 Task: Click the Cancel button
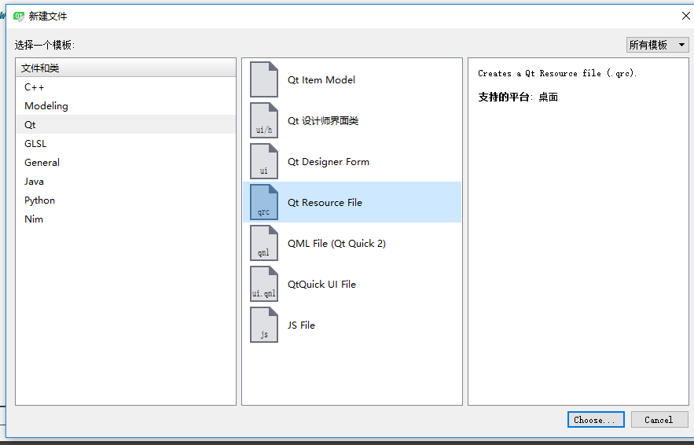coord(659,420)
